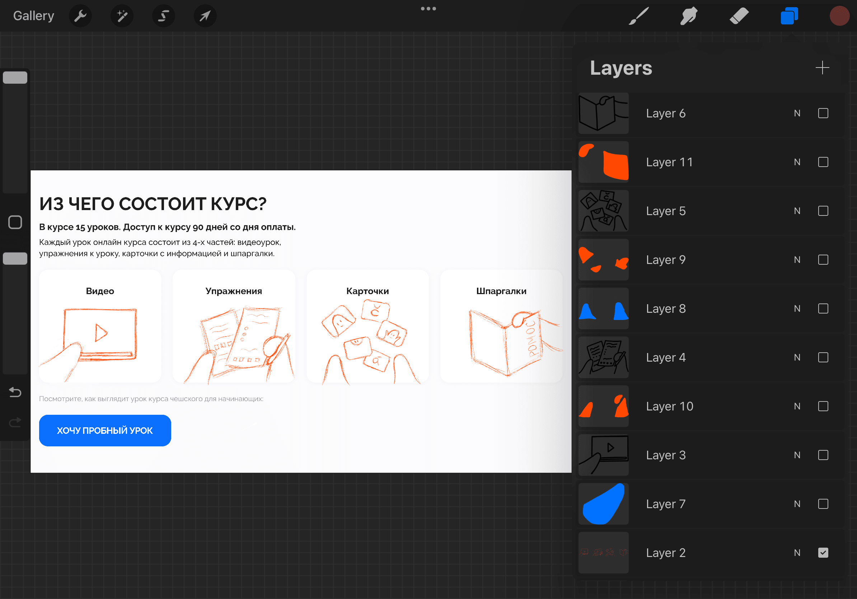The height and width of the screenshot is (599, 857).
Task: Show Layer 9 via visibility checkbox
Action: coord(823,260)
